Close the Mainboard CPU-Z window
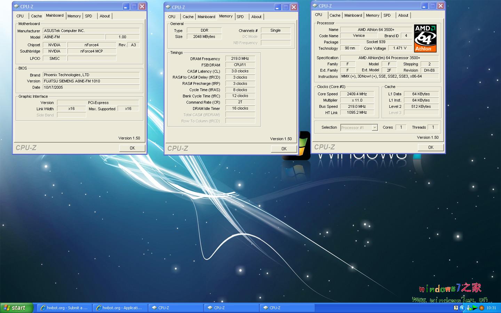The height and width of the screenshot is (313, 501). [142, 6]
